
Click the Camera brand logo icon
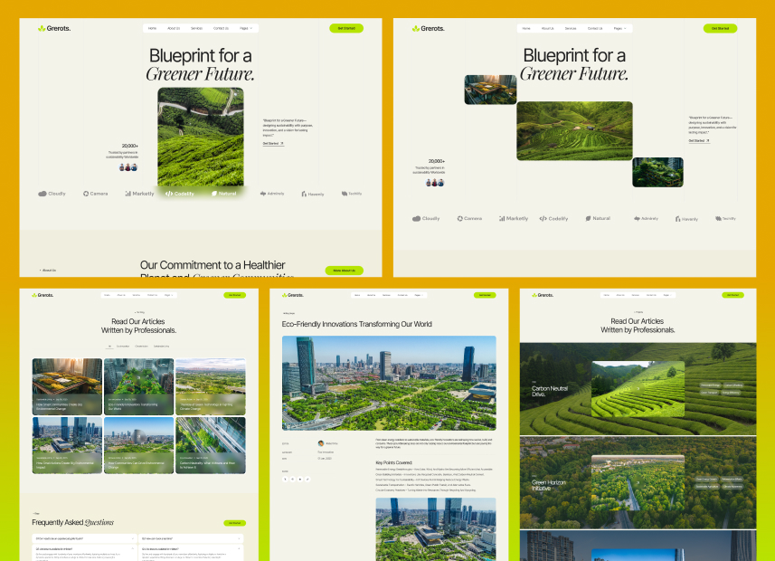point(86,193)
